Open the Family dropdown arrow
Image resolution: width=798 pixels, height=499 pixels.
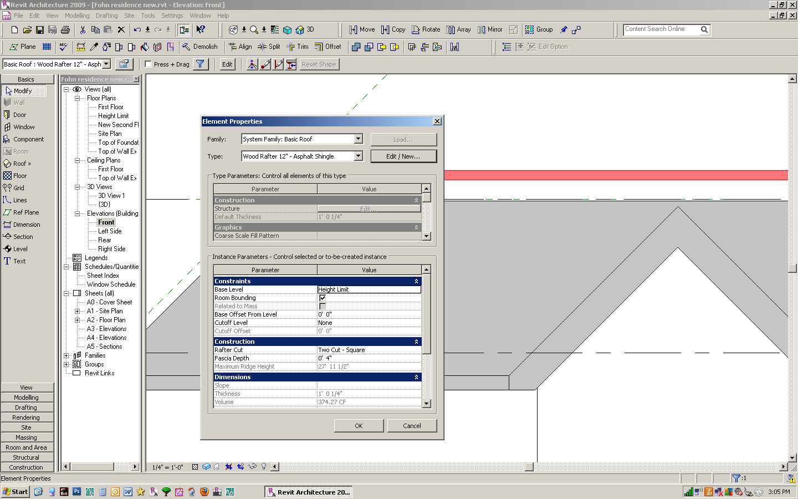pos(358,139)
